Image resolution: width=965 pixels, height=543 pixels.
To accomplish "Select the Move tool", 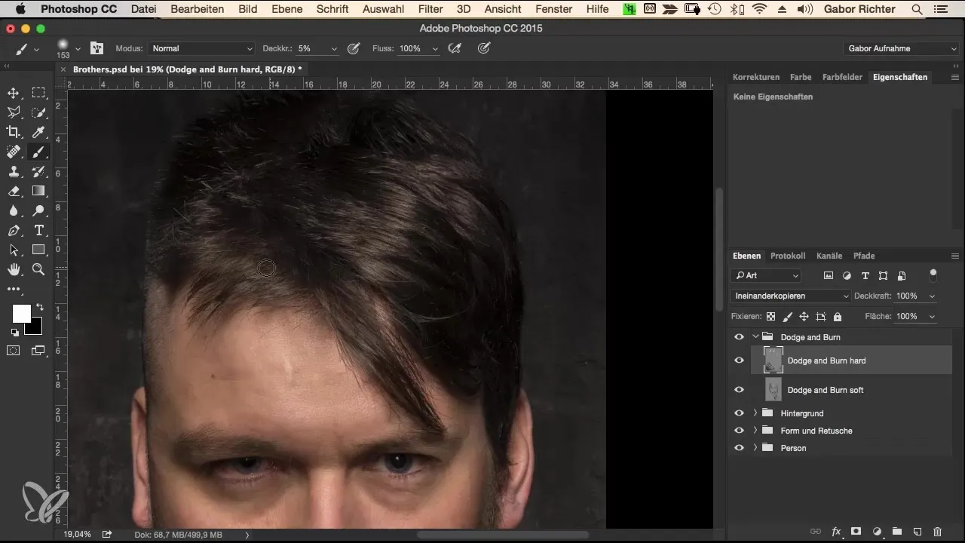I will [14, 93].
